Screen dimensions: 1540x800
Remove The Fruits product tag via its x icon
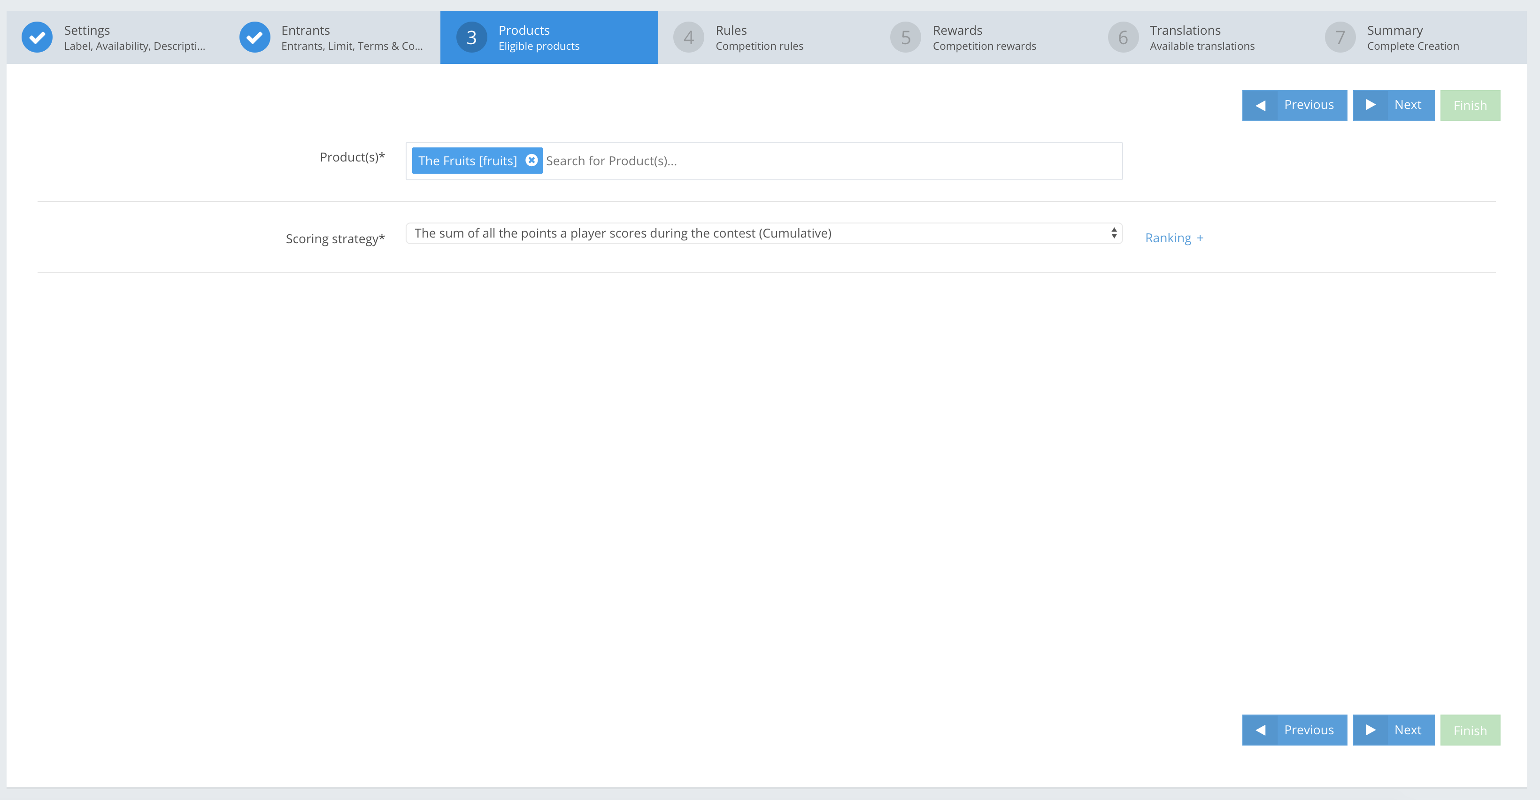[531, 160]
